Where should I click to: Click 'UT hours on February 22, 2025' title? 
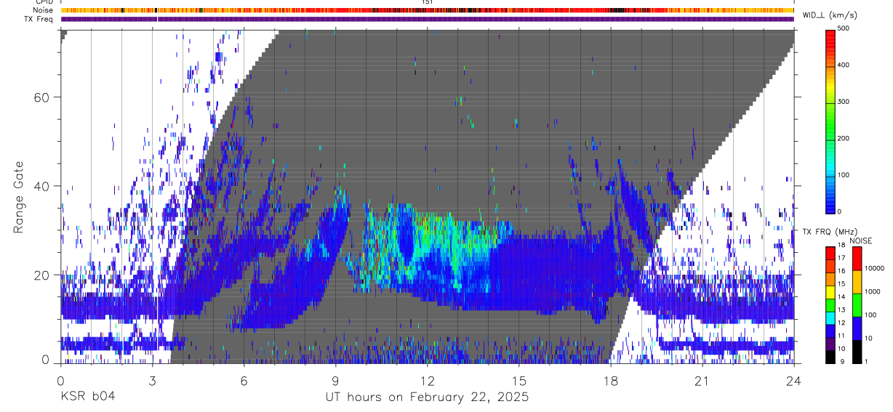click(x=427, y=397)
